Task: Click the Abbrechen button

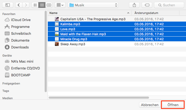Action: [x=150, y=105]
